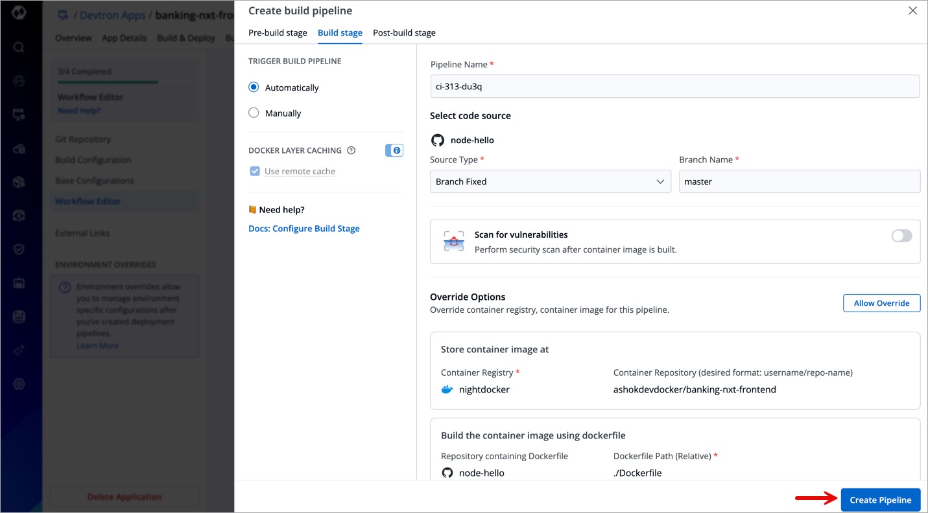Switch to the Post-build stage tab
Screen dimensions: 928x513
404,32
